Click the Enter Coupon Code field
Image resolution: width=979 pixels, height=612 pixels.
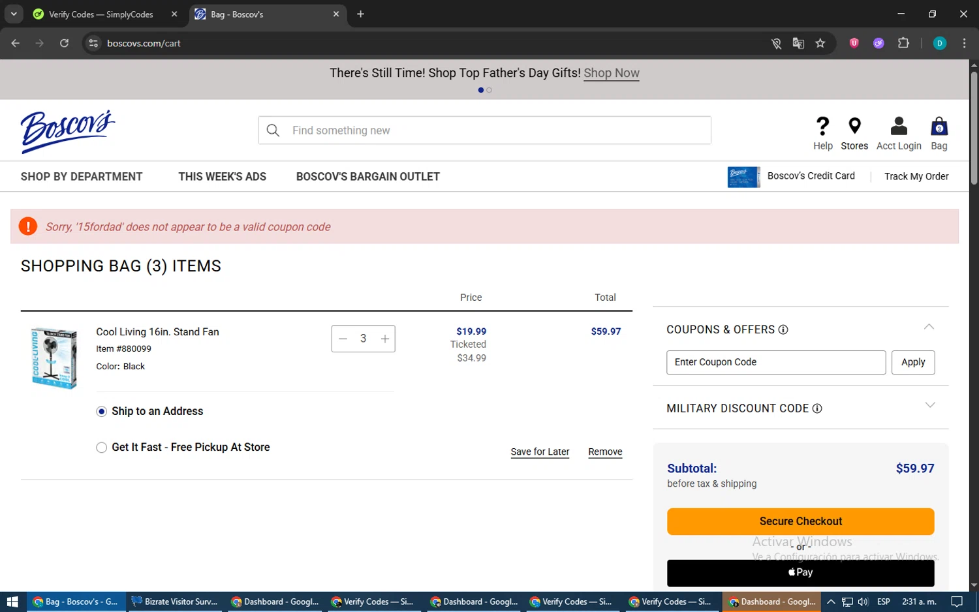click(x=776, y=362)
